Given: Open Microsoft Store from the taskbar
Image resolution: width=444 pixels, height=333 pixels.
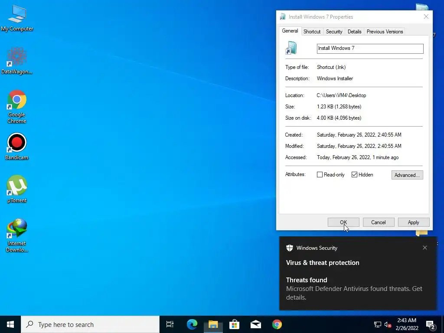Looking at the screenshot, I should coord(234,324).
